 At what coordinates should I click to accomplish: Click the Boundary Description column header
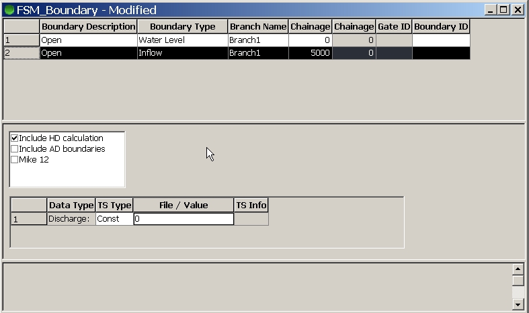[88, 26]
